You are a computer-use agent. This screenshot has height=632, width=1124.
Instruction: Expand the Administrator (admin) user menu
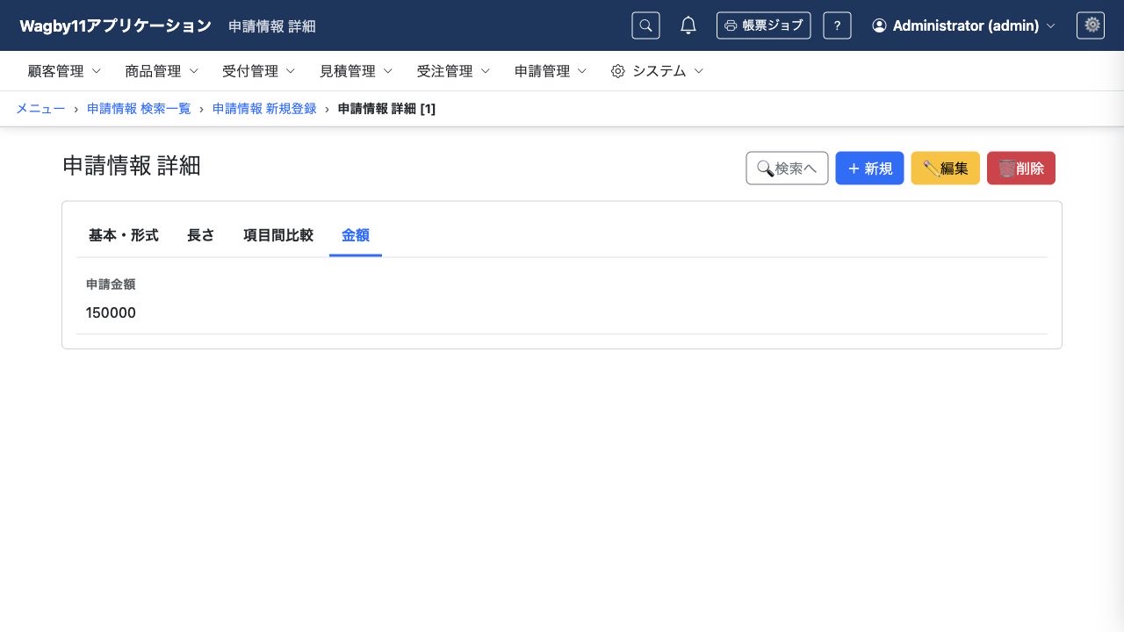click(963, 25)
